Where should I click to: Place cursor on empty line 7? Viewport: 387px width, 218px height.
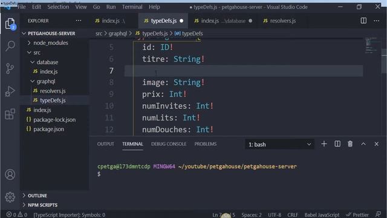(243, 71)
